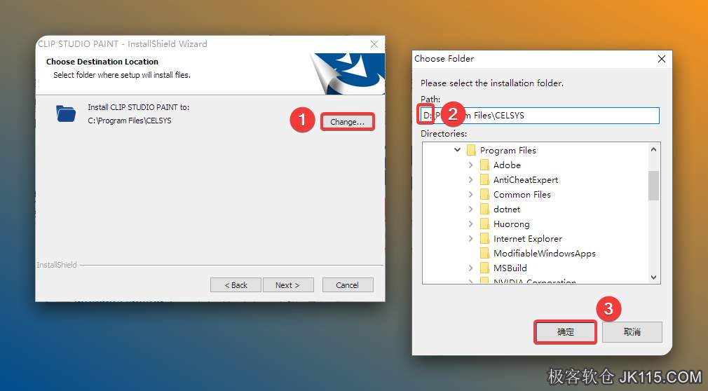Expand the Common Files folder
The image size is (708, 391).
point(471,195)
